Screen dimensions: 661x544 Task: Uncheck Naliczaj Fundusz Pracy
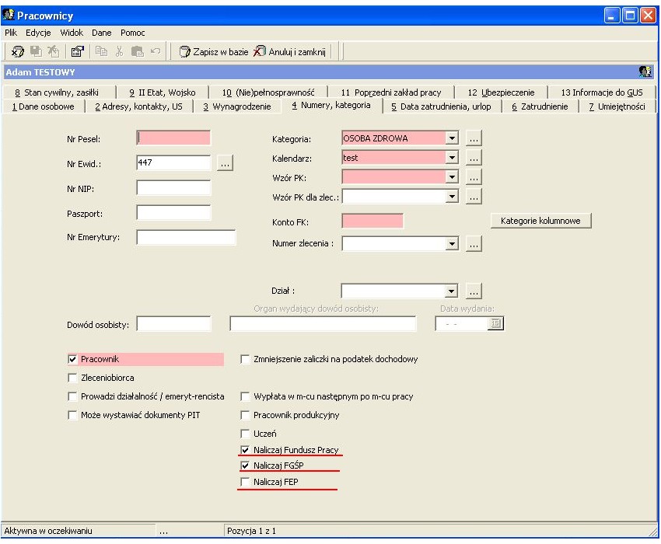pyautogui.click(x=245, y=450)
